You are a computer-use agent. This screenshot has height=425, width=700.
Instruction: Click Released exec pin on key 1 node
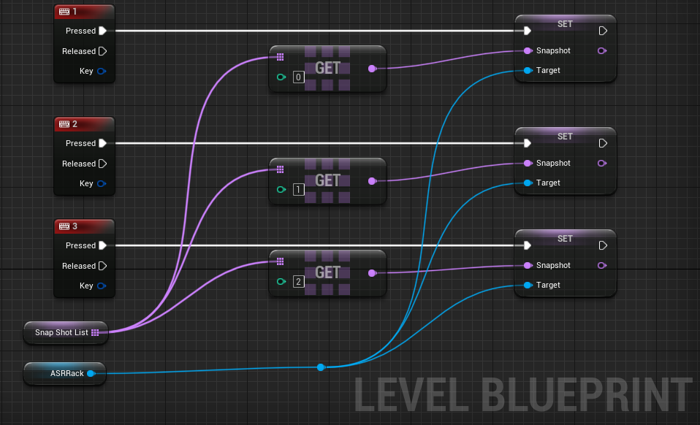(103, 51)
